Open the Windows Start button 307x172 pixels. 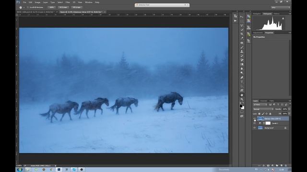tap(20, 170)
